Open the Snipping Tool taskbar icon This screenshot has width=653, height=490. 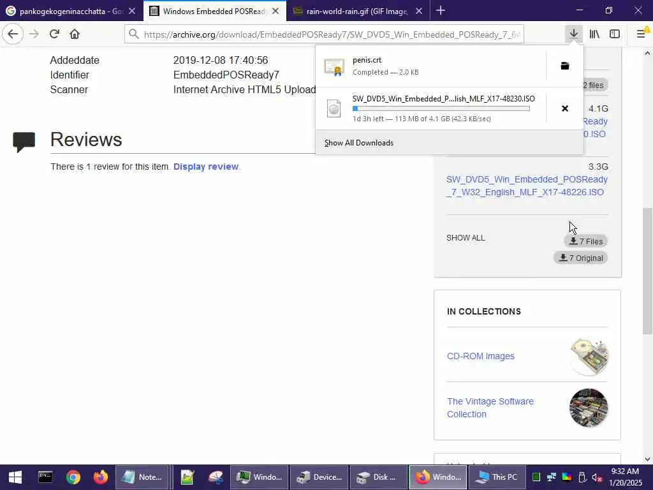216,477
